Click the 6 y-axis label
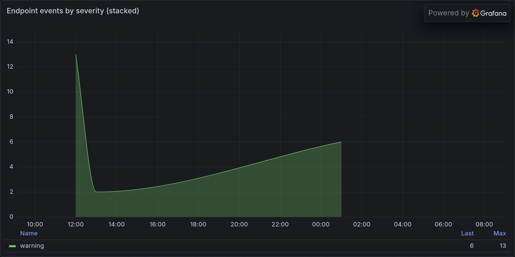 pyautogui.click(x=11, y=142)
